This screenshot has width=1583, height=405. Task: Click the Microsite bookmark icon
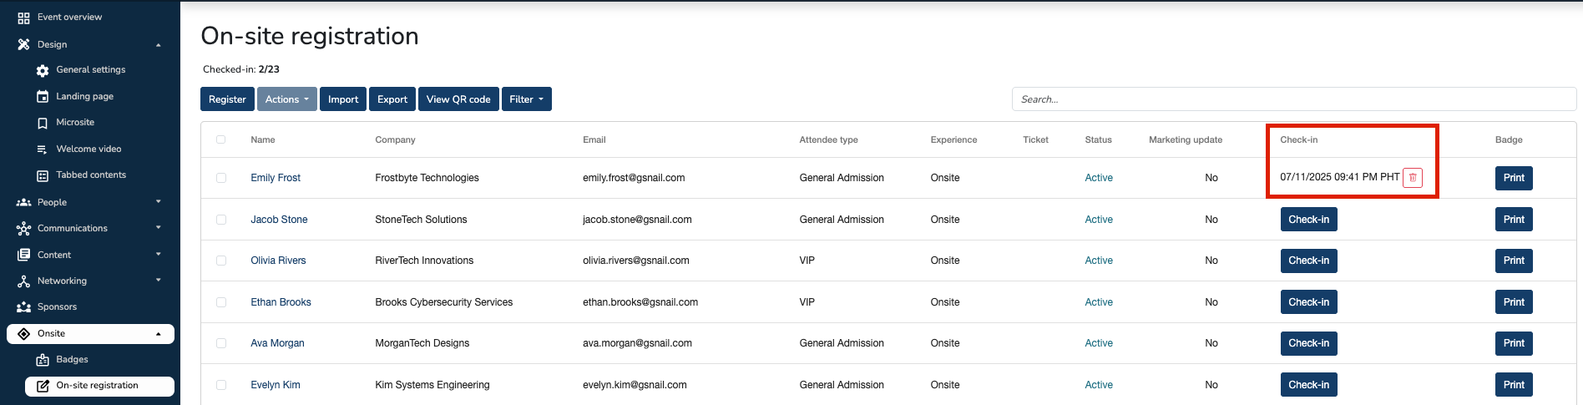click(43, 123)
